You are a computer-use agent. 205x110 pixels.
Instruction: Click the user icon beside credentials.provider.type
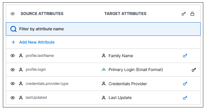(21, 84)
